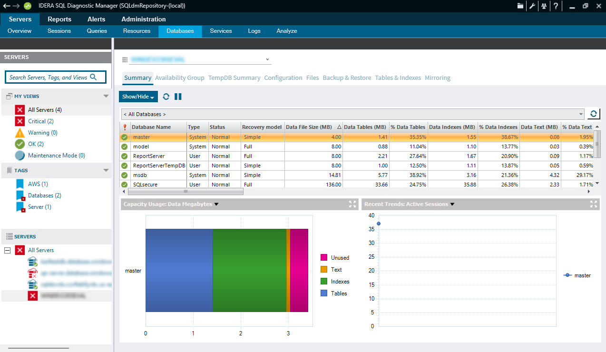The width and height of the screenshot is (606, 352).
Task: Open the Show/Hide dropdown
Action: [138, 97]
